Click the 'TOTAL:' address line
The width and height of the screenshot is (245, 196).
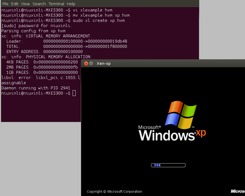[67, 46]
